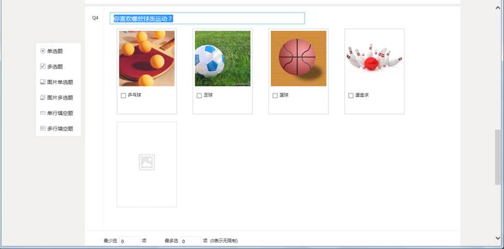
Task: Click the (0表示无限制) hint text
Action: (x=224, y=241)
